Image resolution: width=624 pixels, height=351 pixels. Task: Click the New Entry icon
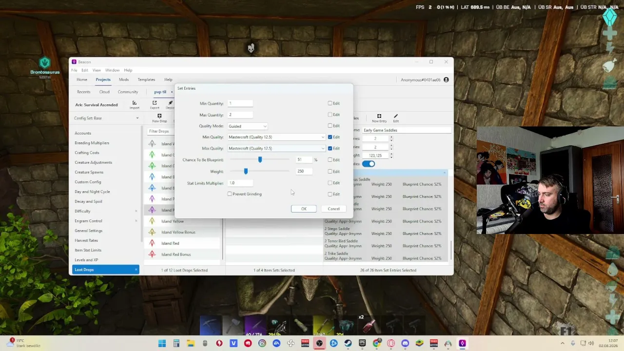[379, 116]
